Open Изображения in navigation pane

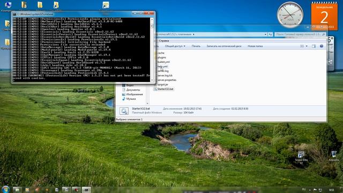135,94
